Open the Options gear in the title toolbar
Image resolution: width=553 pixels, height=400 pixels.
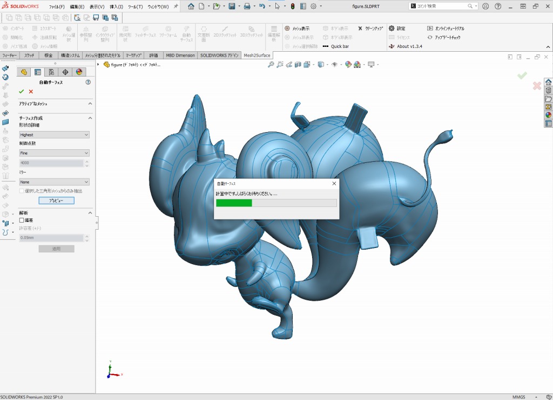(x=314, y=6)
